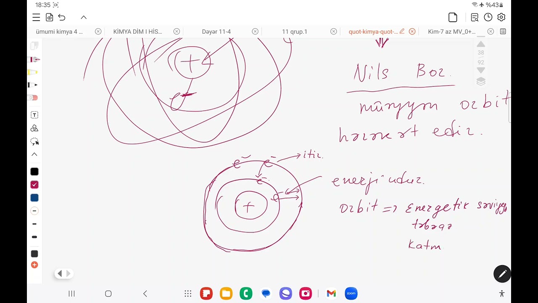
Task: Close the '11 qrup.1' tab
Action: tap(333, 32)
